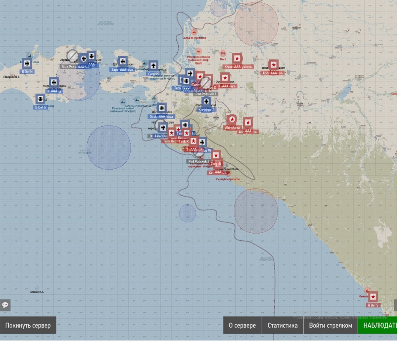Click the Kievskoe-1 label
The width and height of the screenshot is (397, 342).
coord(206,110)
